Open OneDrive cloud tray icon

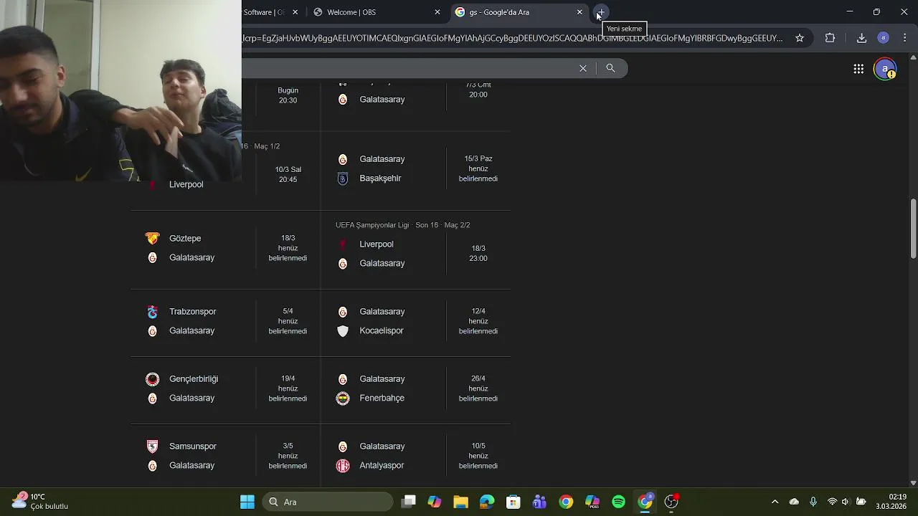794,502
